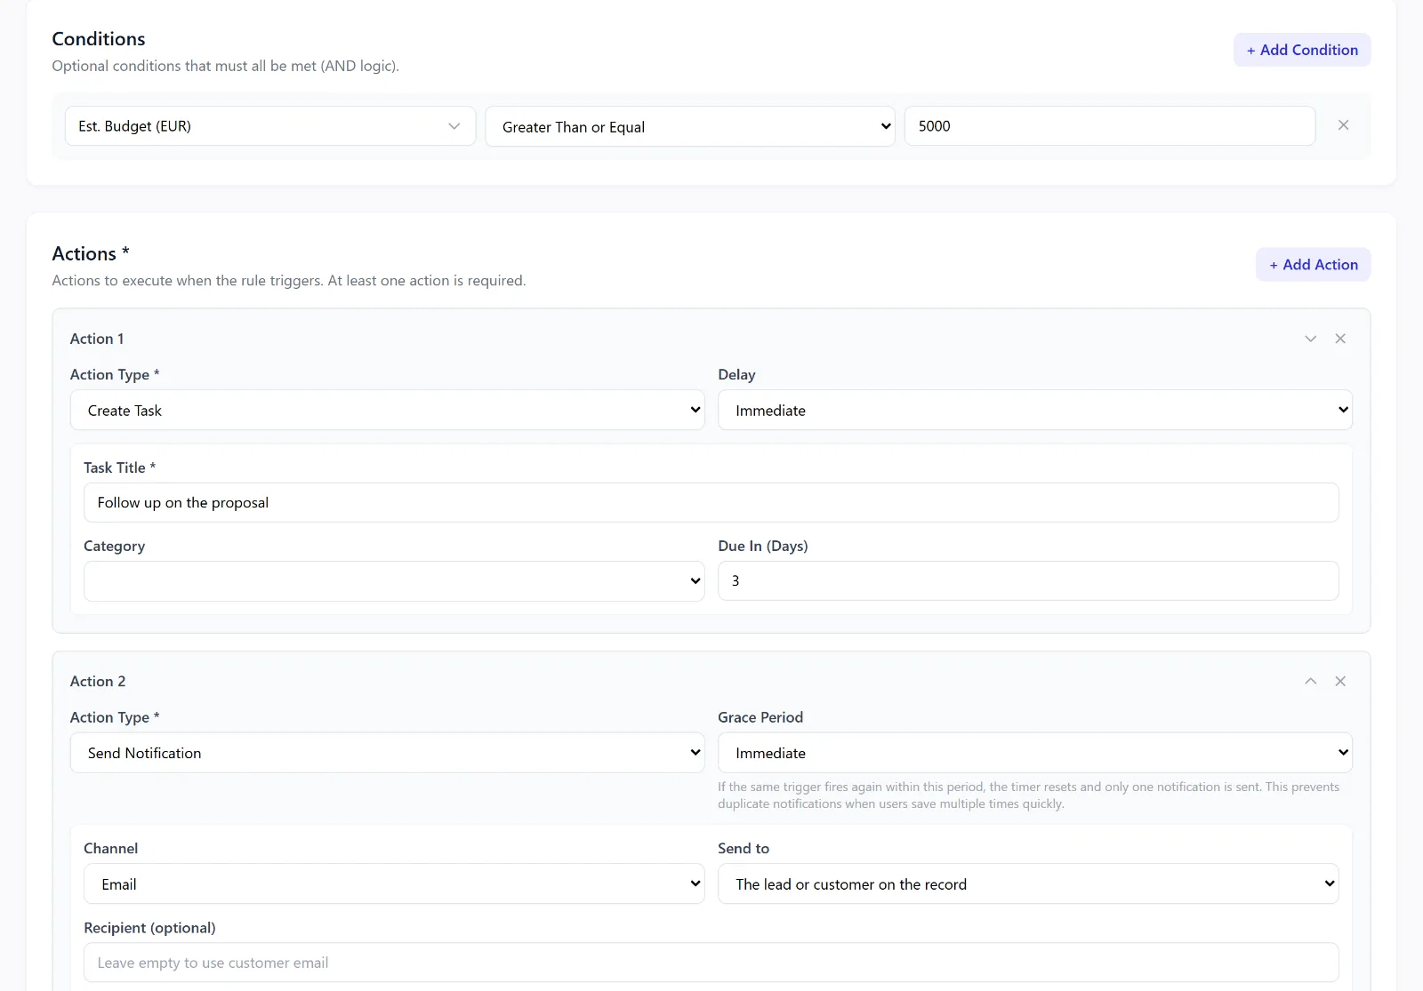Click the Add Action button

[x=1313, y=265]
